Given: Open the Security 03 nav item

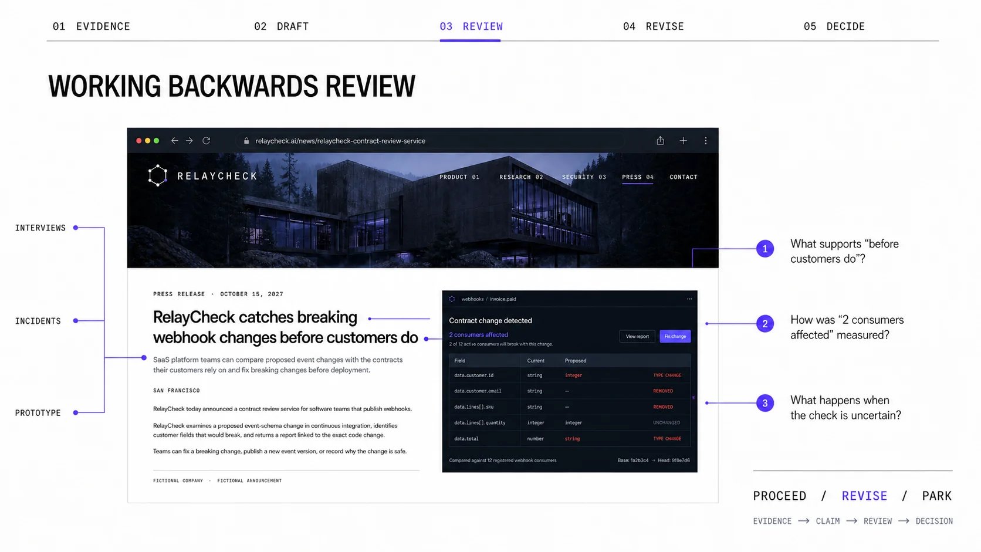Looking at the screenshot, I should point(584,177).
